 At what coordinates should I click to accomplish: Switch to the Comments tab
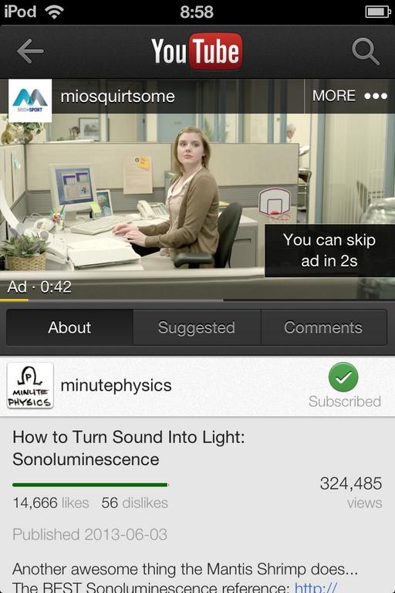(323, 327)
